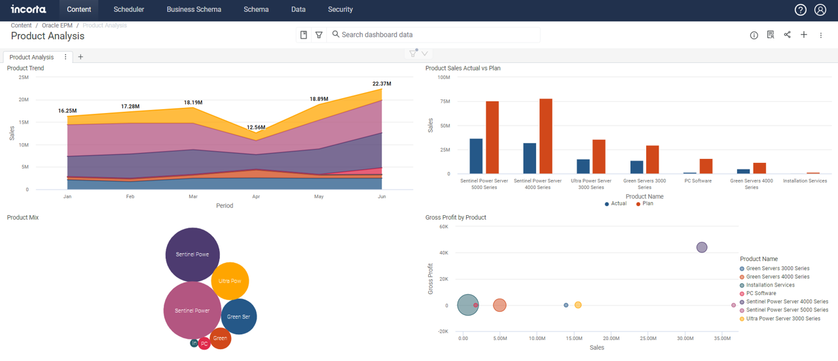Click the bookmark icon beside the search

point(304,35)
